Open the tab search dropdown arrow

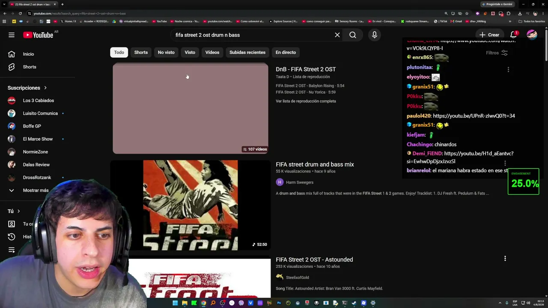point(4,4)
